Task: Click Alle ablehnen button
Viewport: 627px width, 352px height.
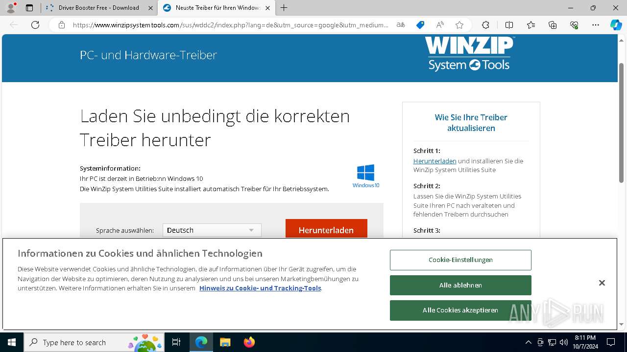Action: tap(460, 285)
